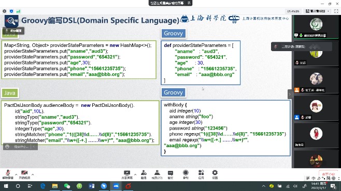Click the invite participants icon
This screenshot has width=341, height=191.
[x=144, y=174]
